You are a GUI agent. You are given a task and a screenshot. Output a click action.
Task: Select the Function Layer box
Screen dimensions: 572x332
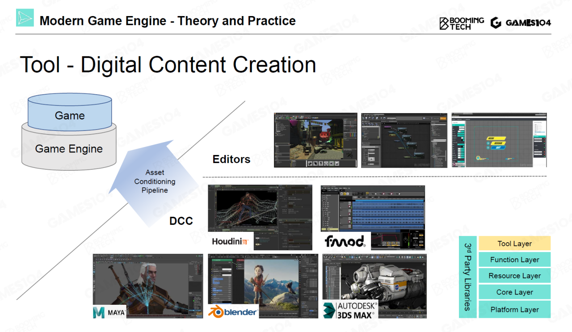[514, 260]
